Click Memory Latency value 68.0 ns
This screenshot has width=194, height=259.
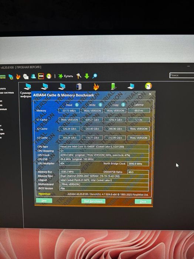(x=139, y=110)
